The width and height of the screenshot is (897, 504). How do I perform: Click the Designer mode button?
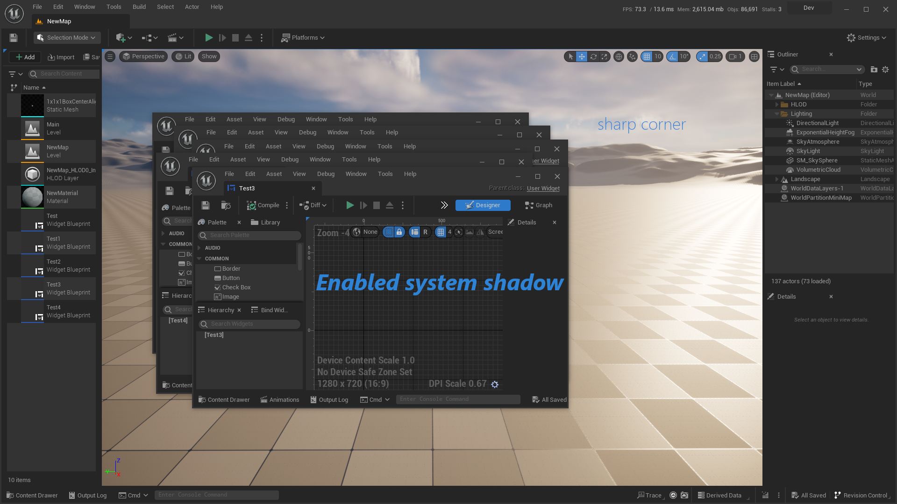coord(483,205)
